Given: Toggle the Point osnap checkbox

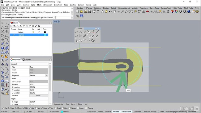Looking at the screenshot, I should [x=16, y=108].
